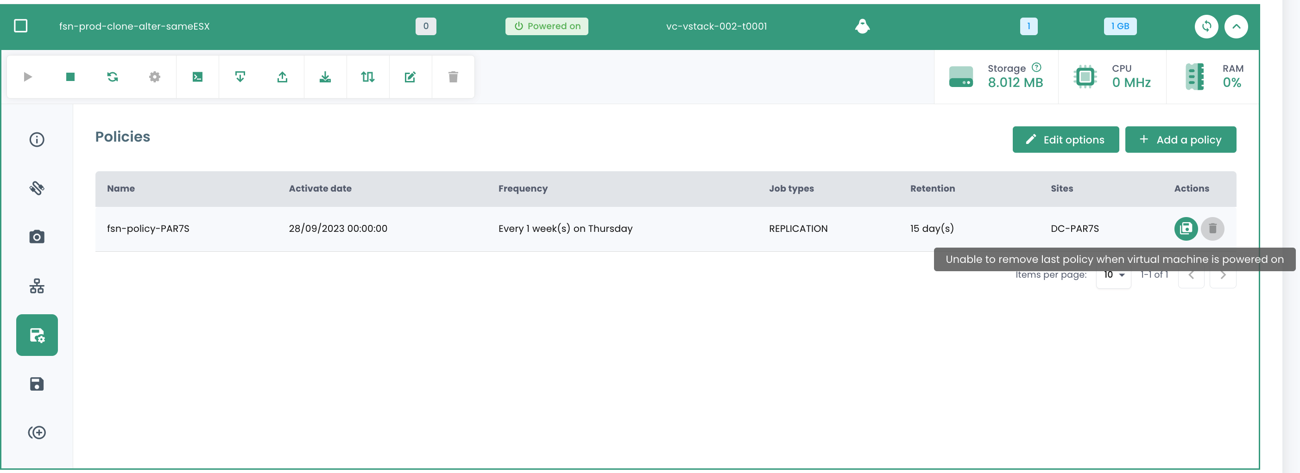Open the snapshots camera sidebar icon
The image size is (1300, 473).
37,236
